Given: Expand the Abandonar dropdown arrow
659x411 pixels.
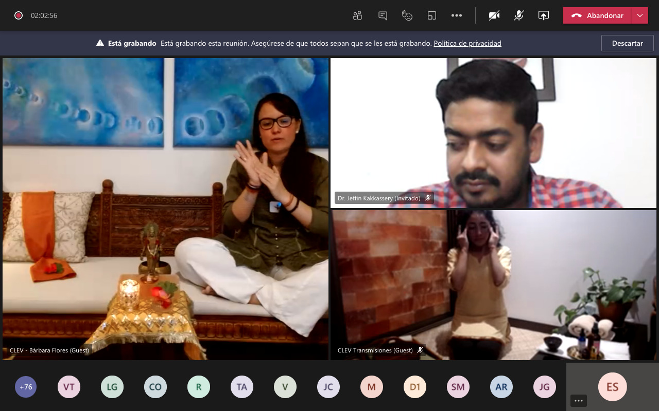Looking at the screenshot, I should tap(640, 15).
